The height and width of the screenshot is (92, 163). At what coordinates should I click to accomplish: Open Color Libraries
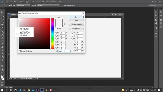(x=76, y=29)
